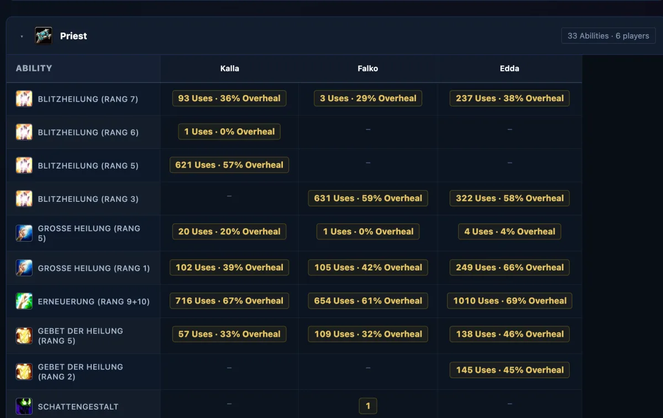Image resolution: width=663 pixels, height=418 pixels.
Task: Click the Gebet der Heilung (Rang 5) icon
Action: (x=24, y=336)
